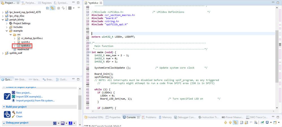The height and width of the screenshot is (127, 282).
Task: Switch to Breakpoints tab
Action: (x=48, y=79)
